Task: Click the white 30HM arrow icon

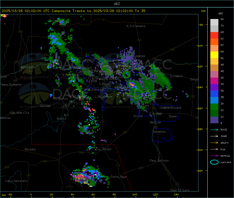Action: (x=214, y=136)
